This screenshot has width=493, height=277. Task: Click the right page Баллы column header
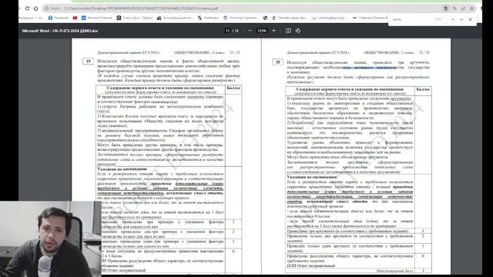[x=423, y=89]
